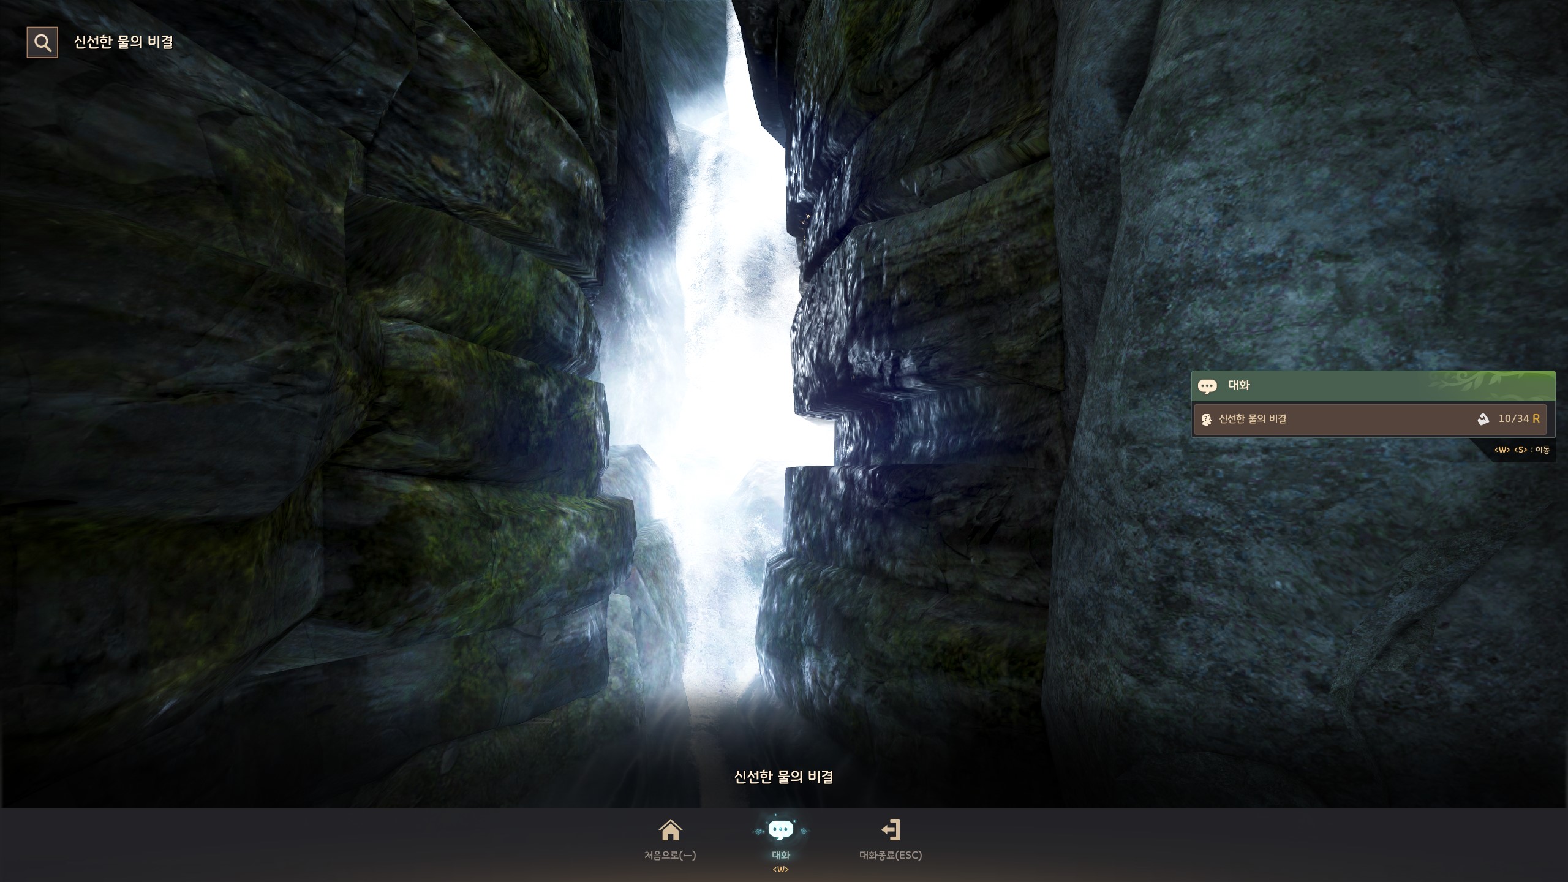Click the question-mark head knowledge icon
Screen dimensions: 1568x882
1206,420
